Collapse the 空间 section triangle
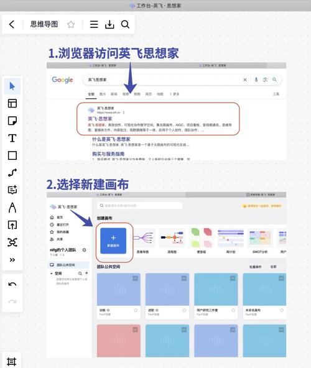Screen dimensions: 311x368 click(51, 274)
